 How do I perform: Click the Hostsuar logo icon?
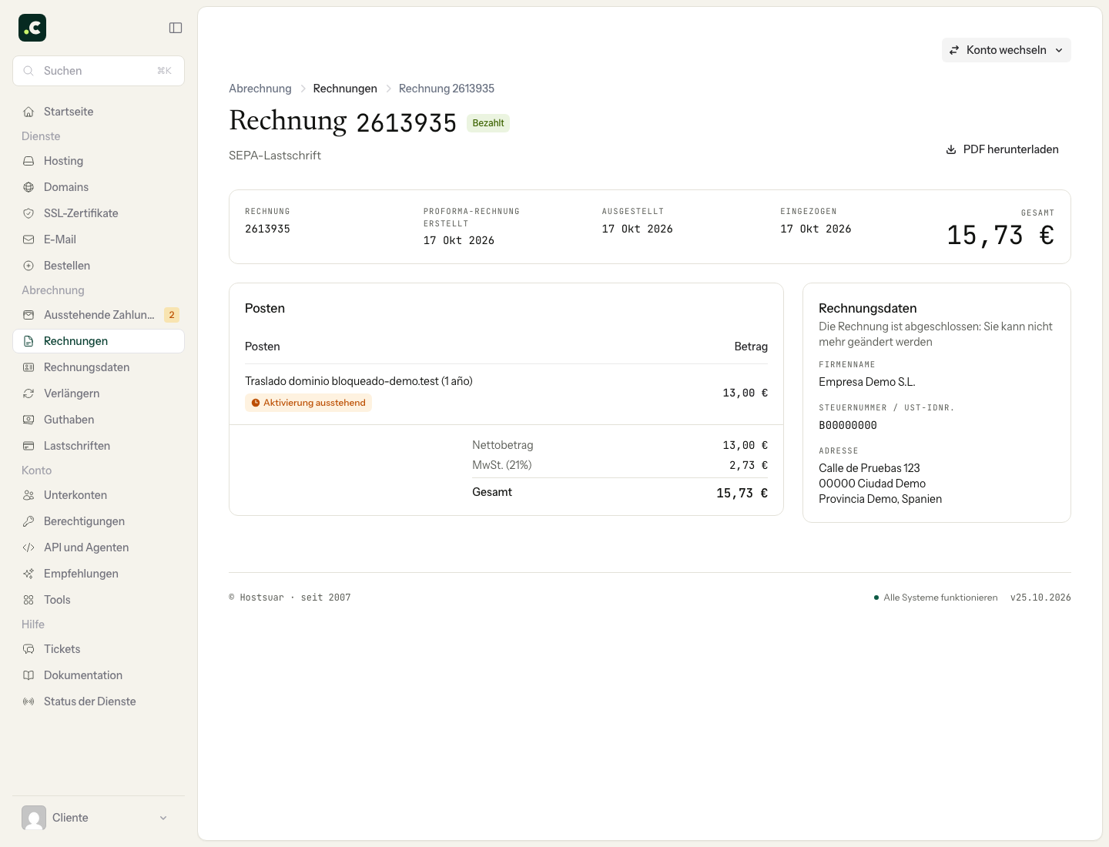[32, 28]
